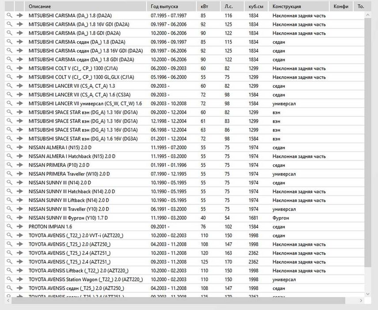Image resolution: width=378 pixels, height=310 pixels.
Task: Click magnifier icon for MITSUBISHI COLT V 1300 GL,GLX
Action: pyautogui.click(x=9, y=77)
